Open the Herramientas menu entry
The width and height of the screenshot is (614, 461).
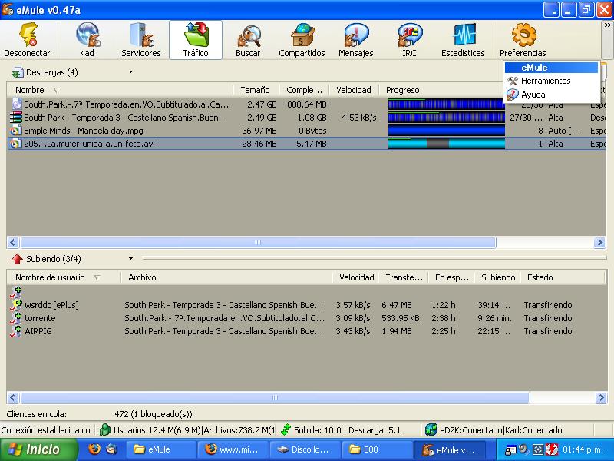551,81
